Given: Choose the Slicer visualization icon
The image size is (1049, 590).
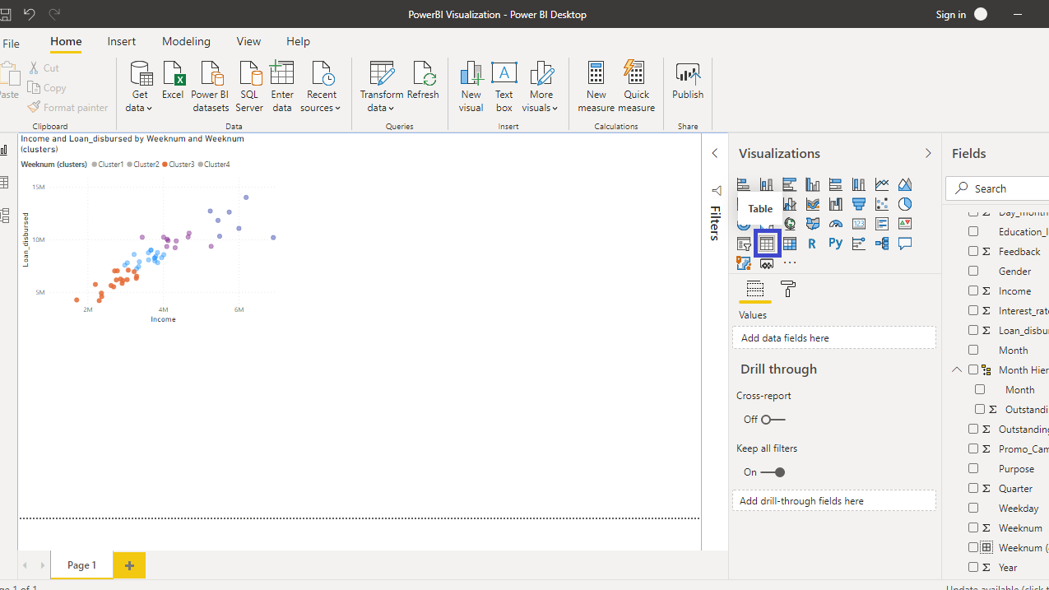Looking at the screenshot, I should point(744,244).
